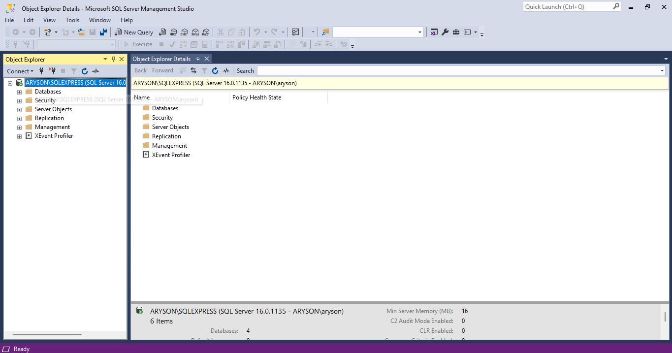Refresh the Object Explorer tree
The height and width of the screenshot is (353, 672).
point(84,70)
